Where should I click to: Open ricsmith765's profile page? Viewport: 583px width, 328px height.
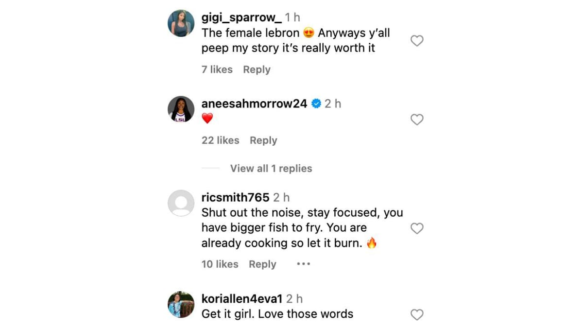(235, 197)
